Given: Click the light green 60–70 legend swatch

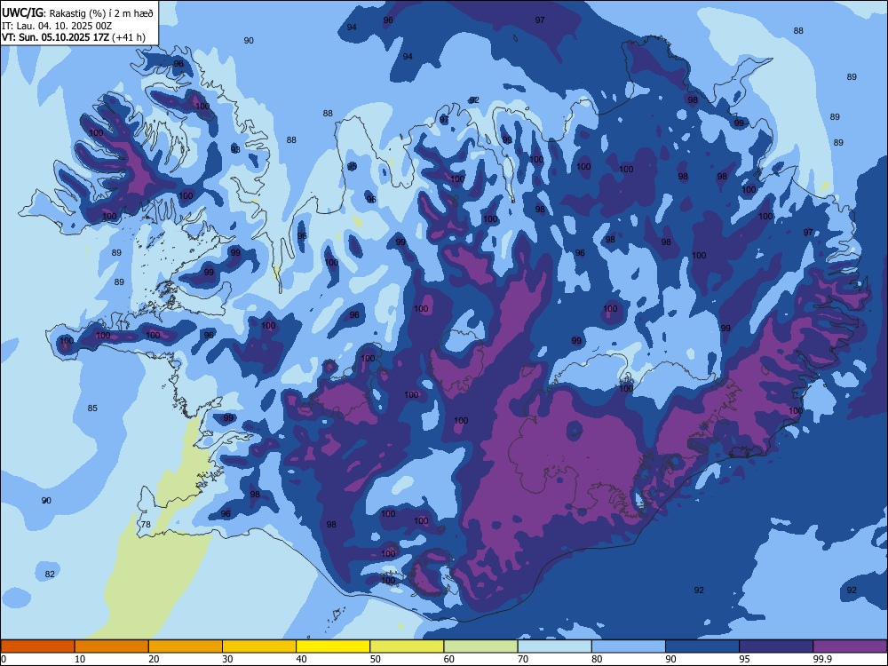Looking at the screenshot, I should [480, 646].
